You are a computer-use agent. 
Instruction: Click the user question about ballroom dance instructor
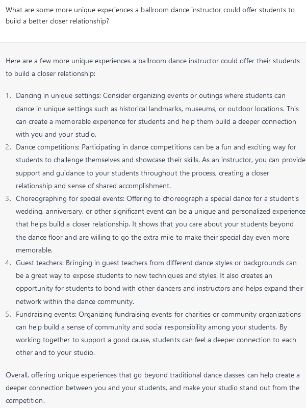pos(150,16)
